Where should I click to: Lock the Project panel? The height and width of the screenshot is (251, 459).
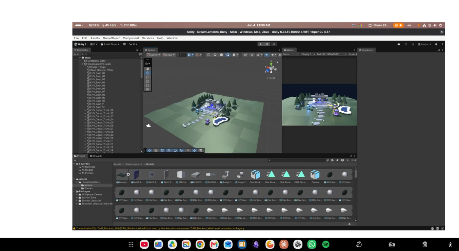(351, 156)
